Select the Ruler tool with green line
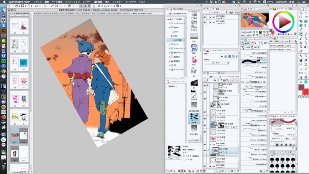The image size is (309, 174). point(306,69)
